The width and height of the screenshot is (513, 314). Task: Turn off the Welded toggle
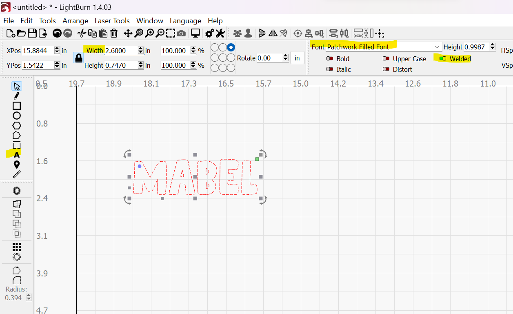click(443, 59)
